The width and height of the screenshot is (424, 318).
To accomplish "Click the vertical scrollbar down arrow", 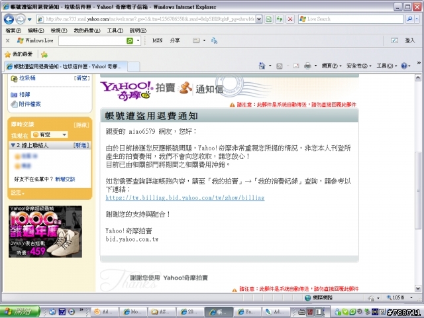I will 418,289.
